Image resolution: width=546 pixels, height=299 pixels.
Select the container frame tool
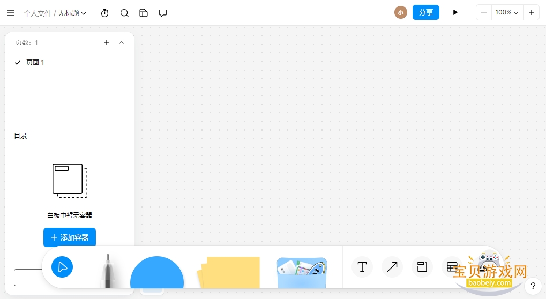[422, 267]
